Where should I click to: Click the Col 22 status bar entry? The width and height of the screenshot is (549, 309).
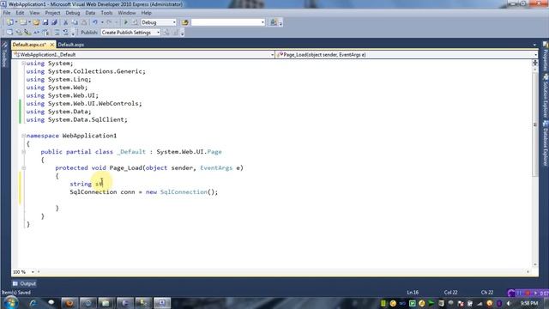[450, 292]
